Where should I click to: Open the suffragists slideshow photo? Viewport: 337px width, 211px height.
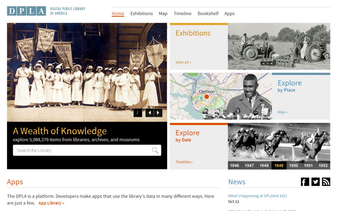pos(87,72)
